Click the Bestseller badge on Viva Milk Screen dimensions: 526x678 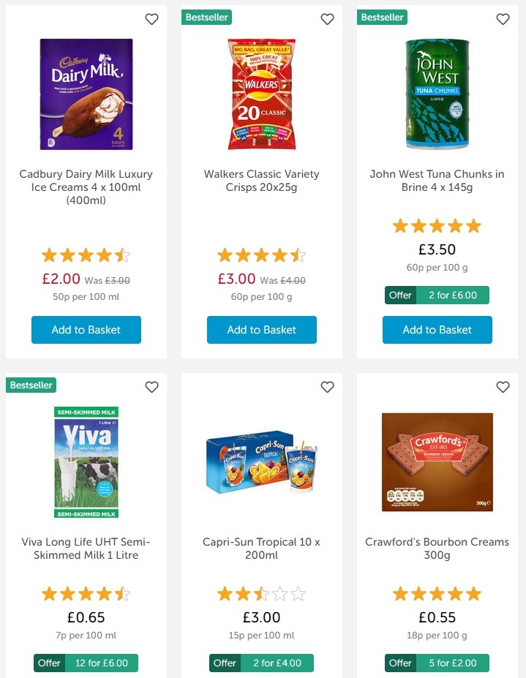[x=31, y=385]
